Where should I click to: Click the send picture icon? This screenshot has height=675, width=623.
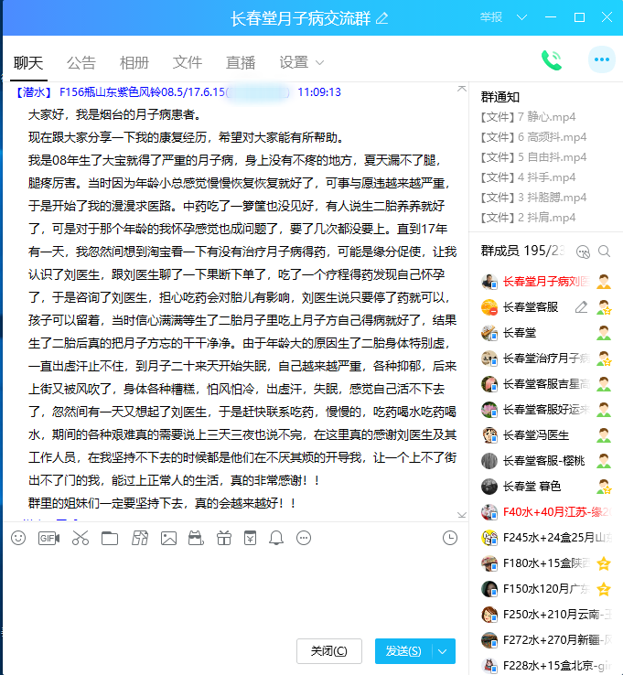tap(168, 538)
